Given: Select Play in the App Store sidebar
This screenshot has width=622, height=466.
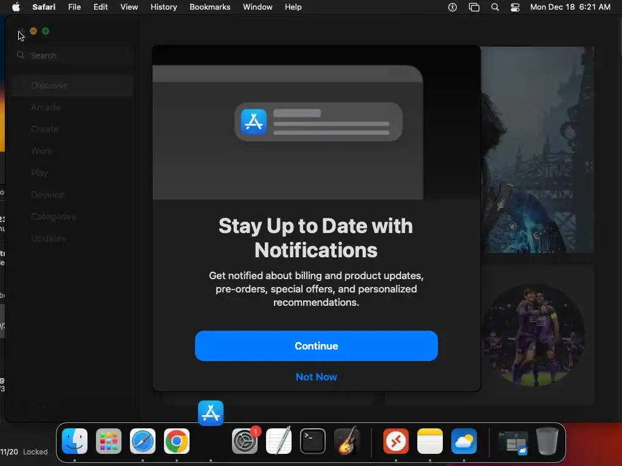Looking at the screenshot, I should [73, 172].
